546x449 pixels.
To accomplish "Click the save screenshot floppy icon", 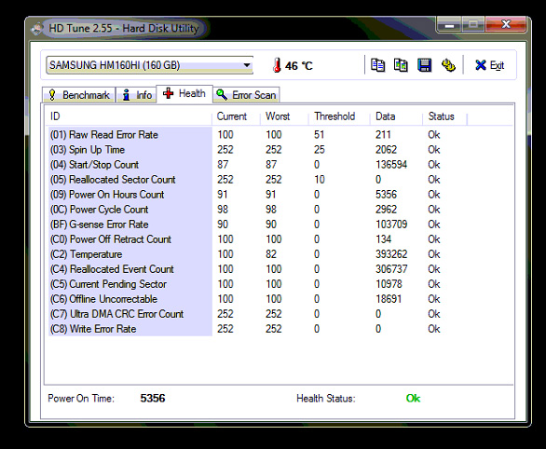I will click(x=424, y=65).
